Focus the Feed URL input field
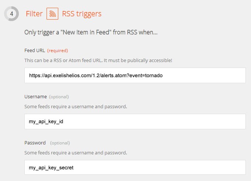The width and height of the screenshot is (251, 181). (135, 75)
